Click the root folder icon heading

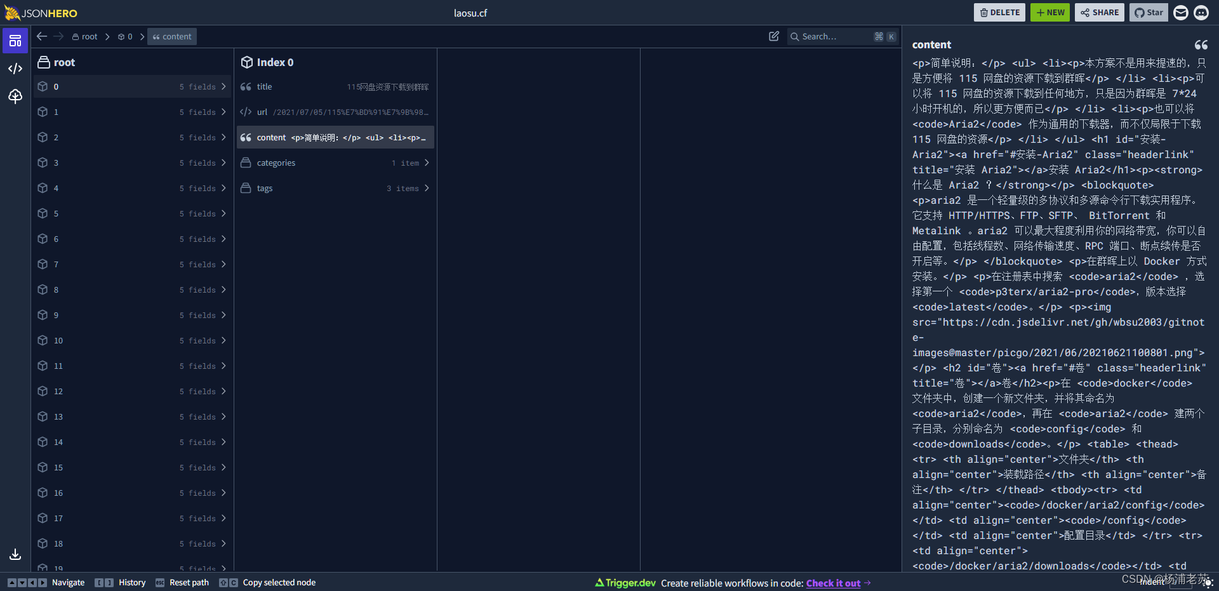pyautogui.click(x=44, y=62)
